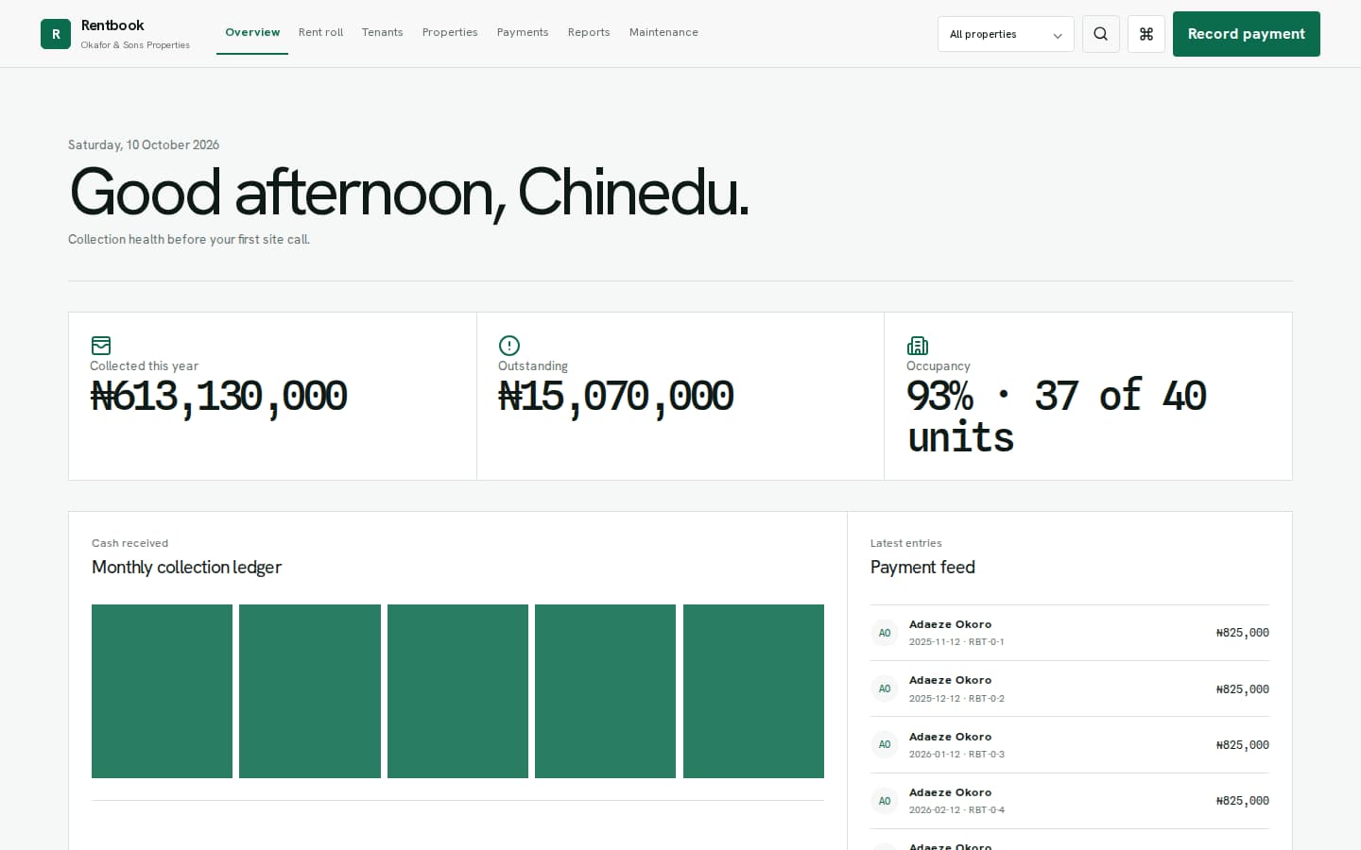
Task: Click the ₦825,000 amount for RBT-0-4
Action: pyautogui.click(x=1243, y=801)
